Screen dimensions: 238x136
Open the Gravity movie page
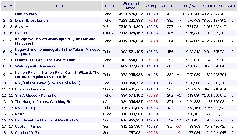[x=22, y=26]
